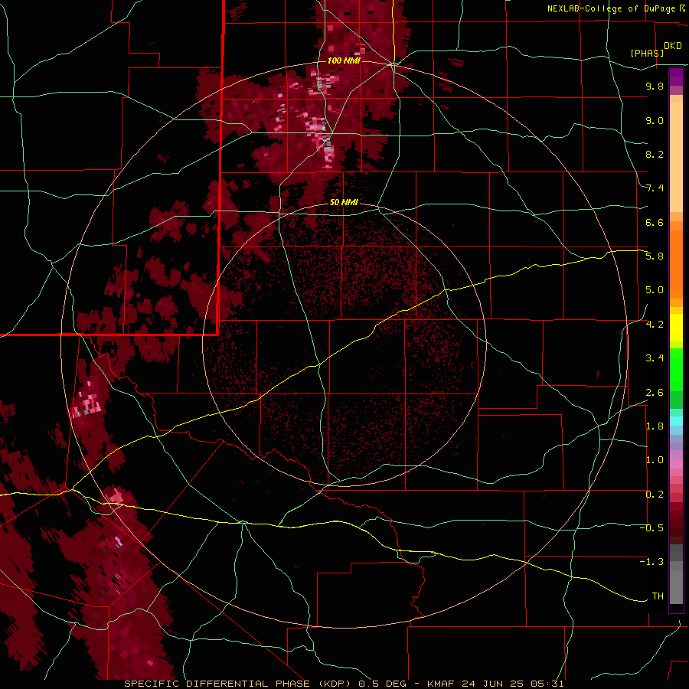Screen dimensions: 689x689
Task: Click the DKD product label
Action: (673, 46)
